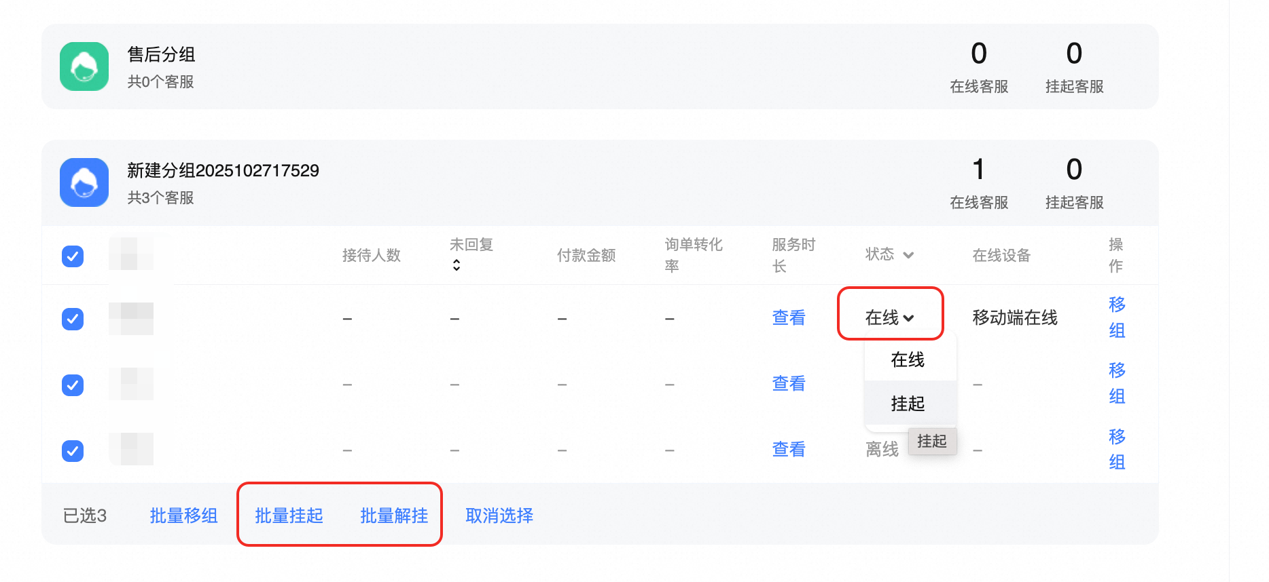Click 批量挂起 in the bottom bar
This screenshot has height=582, width=1269.
point(289,516)
